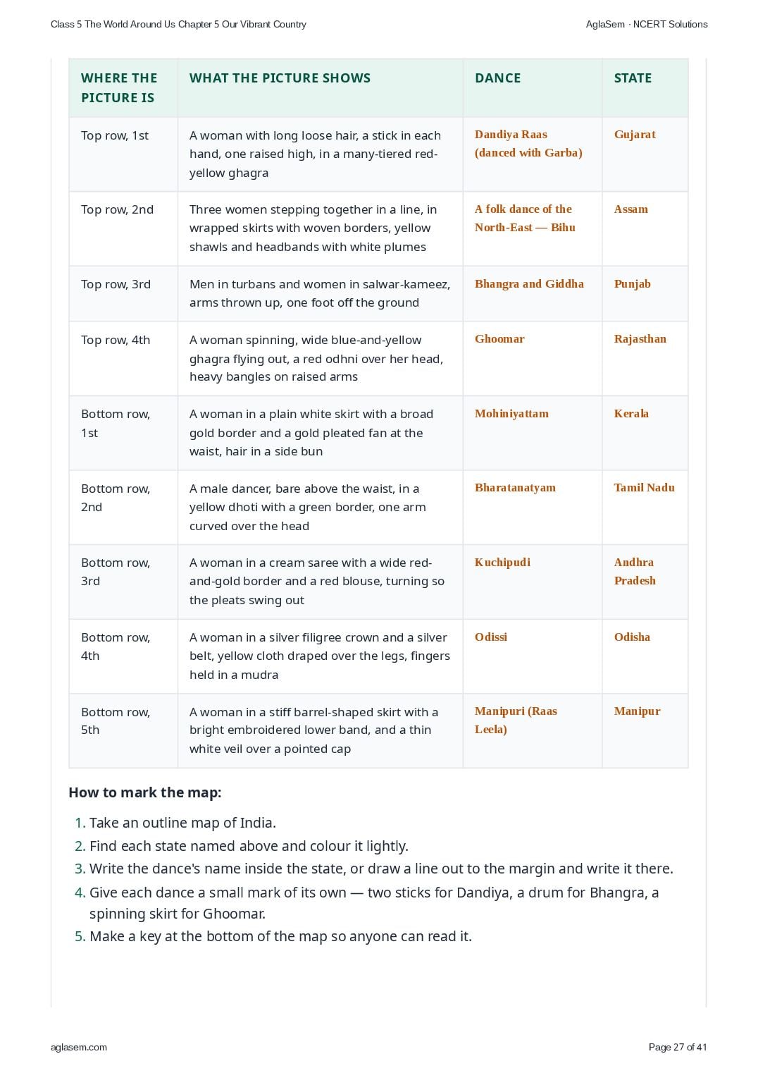Open aglasem.com footer link

(x=79, y=1047)
